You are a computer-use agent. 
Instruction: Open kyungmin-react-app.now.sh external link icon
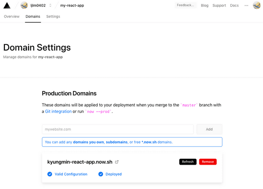(x=117, y=162)
